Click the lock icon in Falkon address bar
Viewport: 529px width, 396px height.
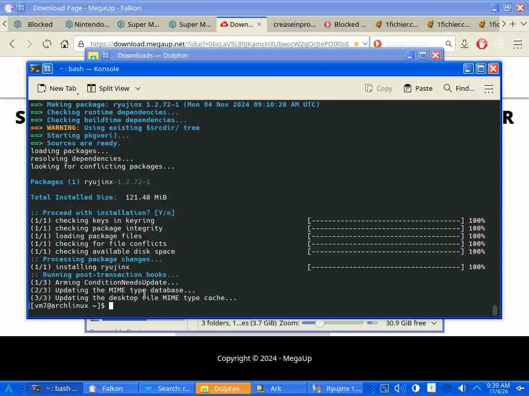tap(81, 44)
